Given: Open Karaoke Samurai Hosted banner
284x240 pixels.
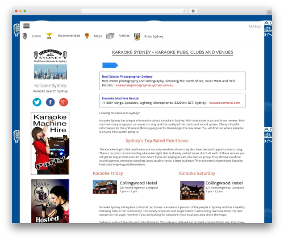Looking at the screenshot, I should pyautogui.click(x=50, y=201).
